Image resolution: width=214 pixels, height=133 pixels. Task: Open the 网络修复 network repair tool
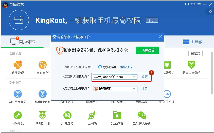pyautogui.click(x=17, y=116)
